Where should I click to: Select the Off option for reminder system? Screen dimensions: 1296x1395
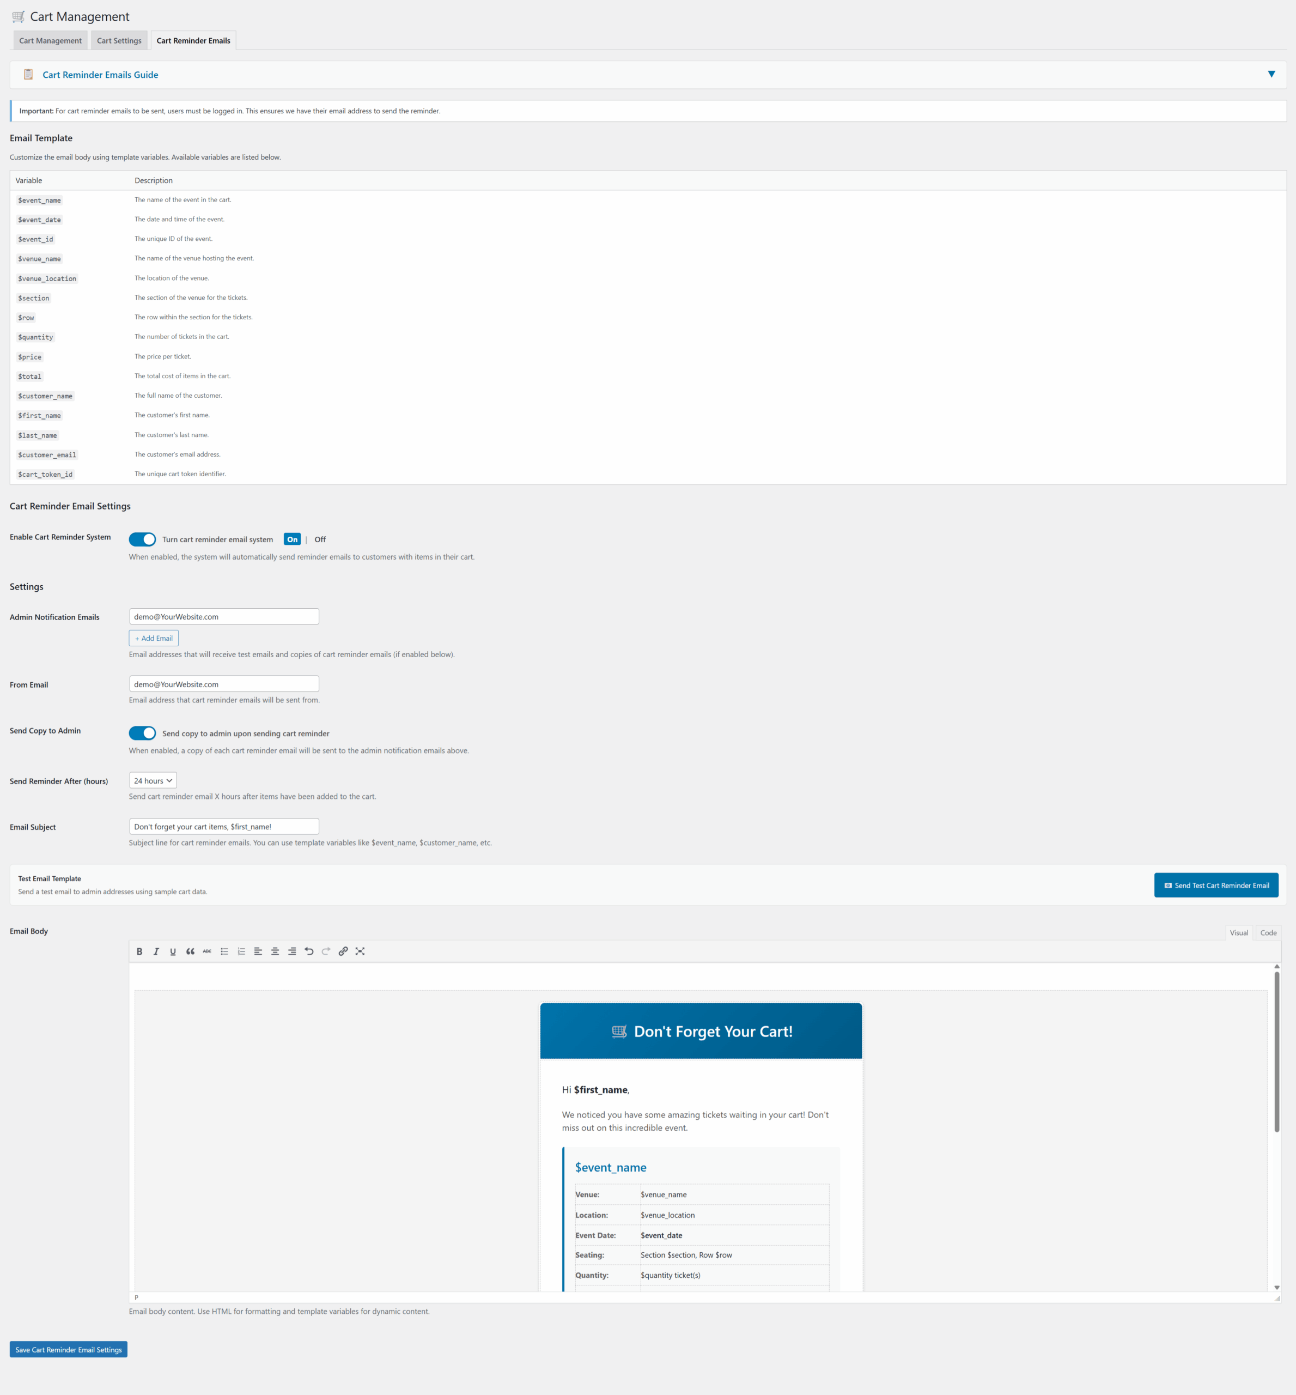click(x=320, y=539)
